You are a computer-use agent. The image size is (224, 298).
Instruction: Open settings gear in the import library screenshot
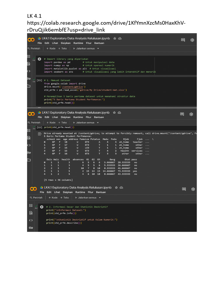coord(192,40)
